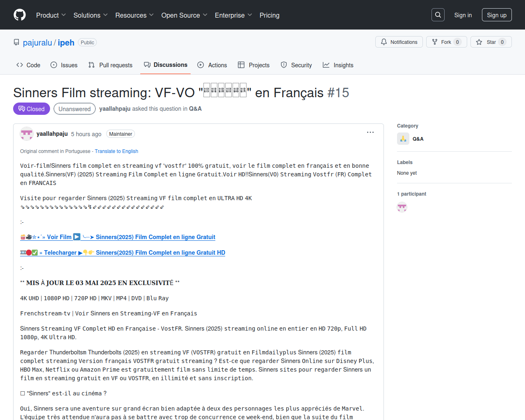
Task: Open the 'Voir Film' Sinners streaming link
Action: pyautogui.click(x=118, y=237)
